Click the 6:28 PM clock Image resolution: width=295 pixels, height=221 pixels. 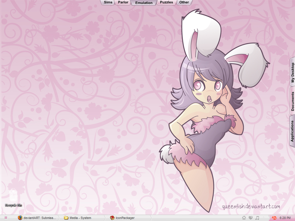pyautogui.click(x=285, y=218)
